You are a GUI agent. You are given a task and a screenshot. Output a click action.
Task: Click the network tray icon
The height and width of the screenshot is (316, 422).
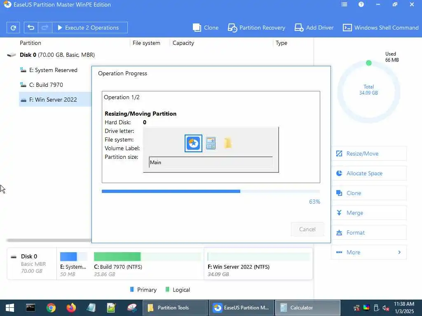356,308
